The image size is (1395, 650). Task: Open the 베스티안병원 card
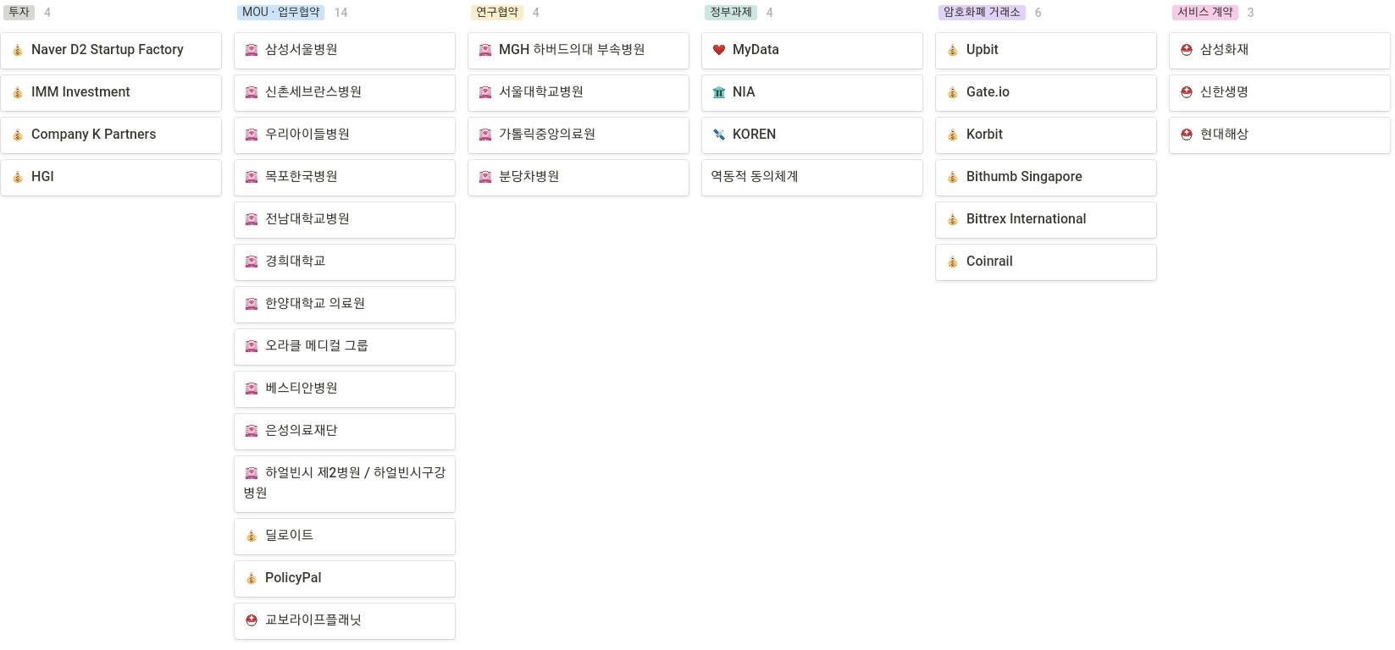(x=345, y=389)
